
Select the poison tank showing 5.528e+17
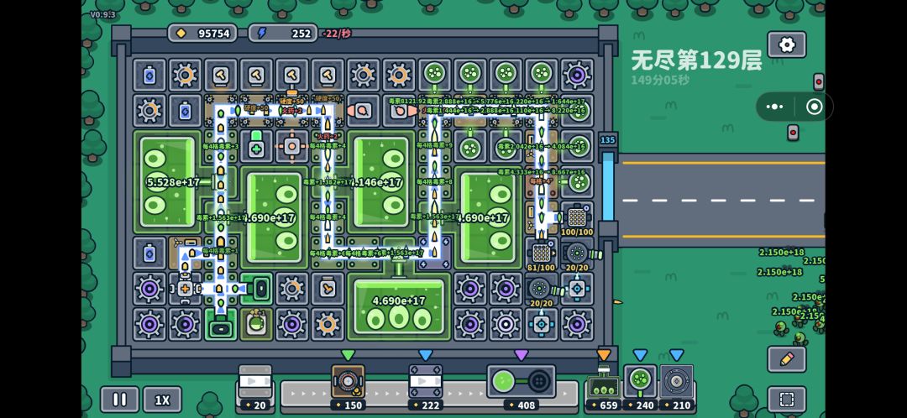pyautogui.click(x=167, y=182)
